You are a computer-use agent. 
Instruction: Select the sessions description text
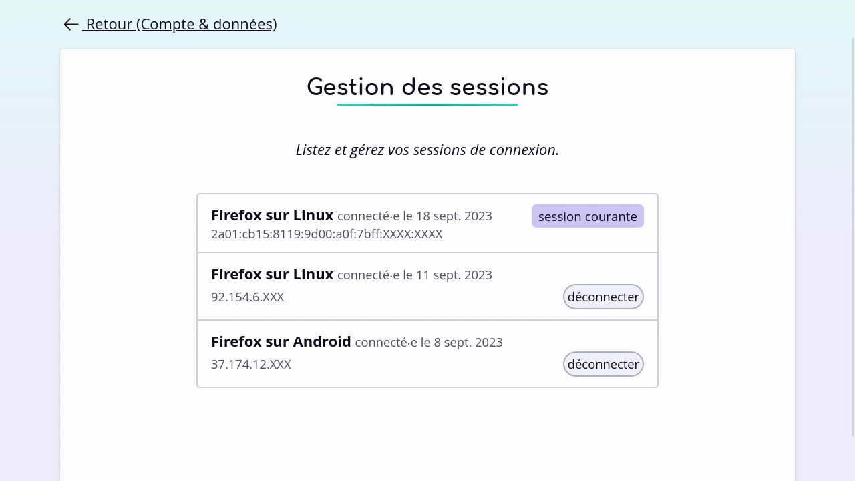[427, 150]
